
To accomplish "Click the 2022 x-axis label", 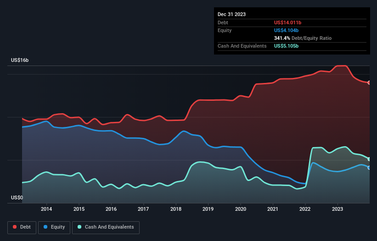I will point(305,209).
